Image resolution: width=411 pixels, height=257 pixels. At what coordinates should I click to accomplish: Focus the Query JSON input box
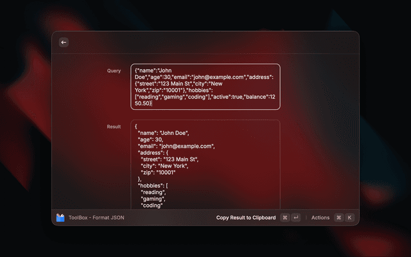[x=205, y=87]
